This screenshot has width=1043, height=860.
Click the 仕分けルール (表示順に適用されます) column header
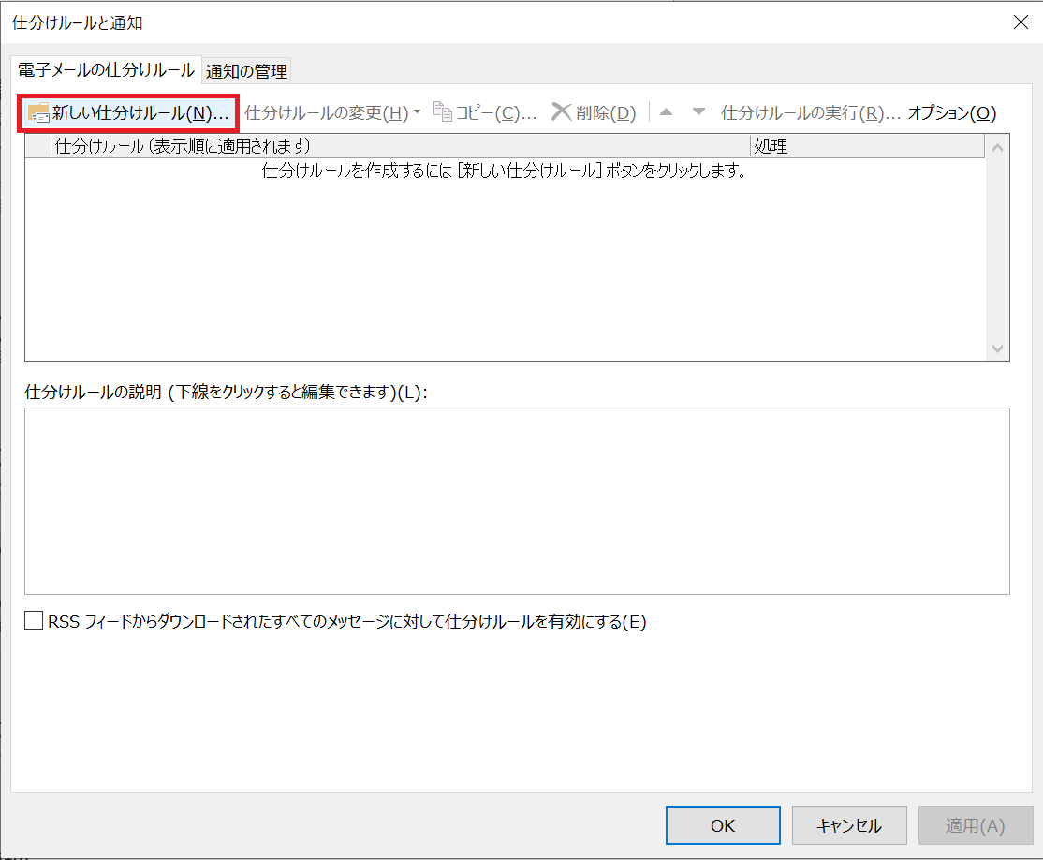(401, 146)
